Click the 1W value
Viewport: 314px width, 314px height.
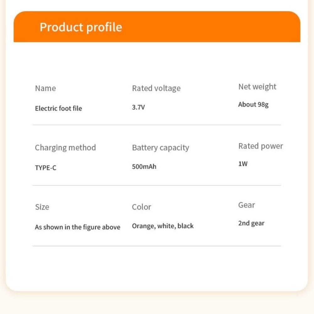tap(243, 164)
